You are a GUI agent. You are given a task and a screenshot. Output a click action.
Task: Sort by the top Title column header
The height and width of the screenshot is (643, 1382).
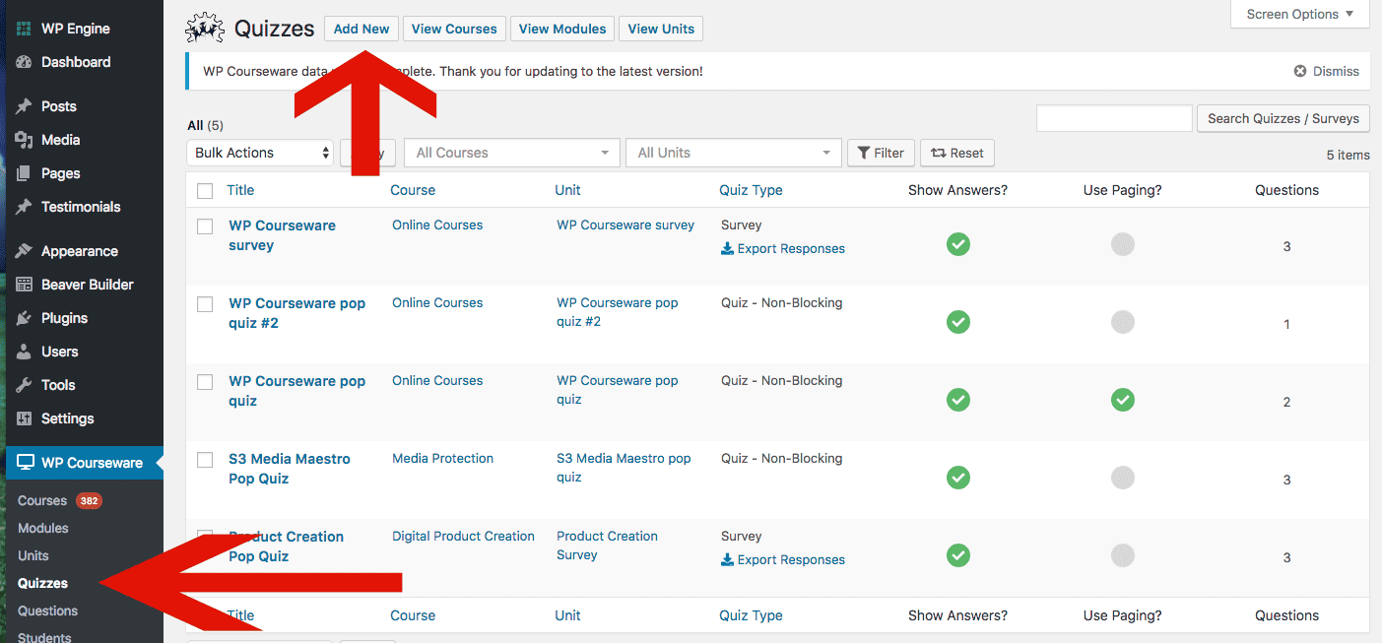click(240, 190)
